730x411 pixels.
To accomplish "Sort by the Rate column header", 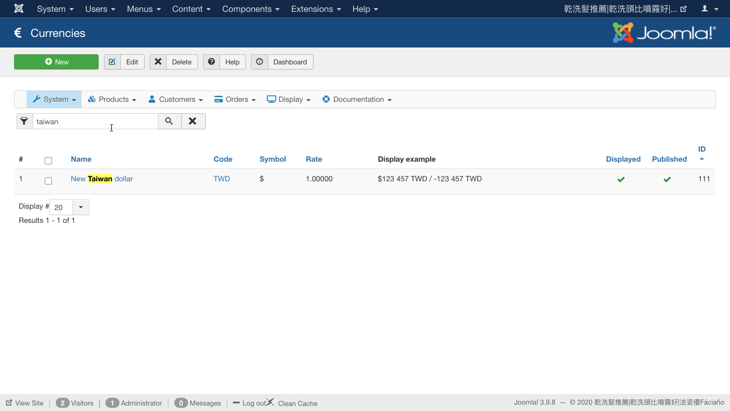I will pyautogui.click(x=314, y=159).
